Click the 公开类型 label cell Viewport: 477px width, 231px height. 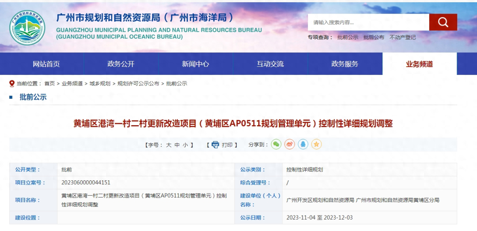click(x=34, y=170)
